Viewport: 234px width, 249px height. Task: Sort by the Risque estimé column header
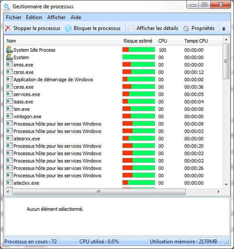pyautogui.click(x=138, y=41)
